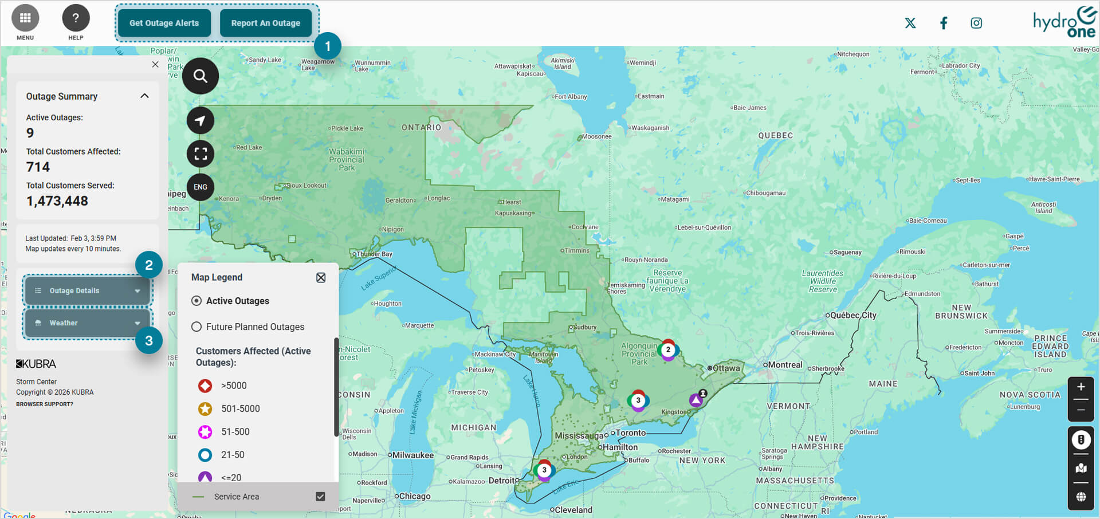Click the ENG language button
Image resolution: width=1100 pixels, height=519 pixels.
(200, 187)
